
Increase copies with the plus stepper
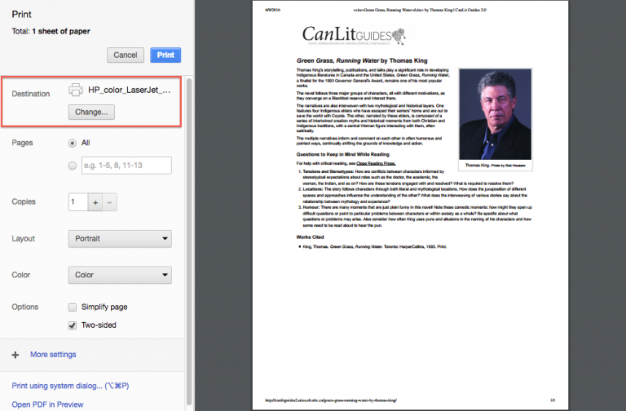point(95,202)
